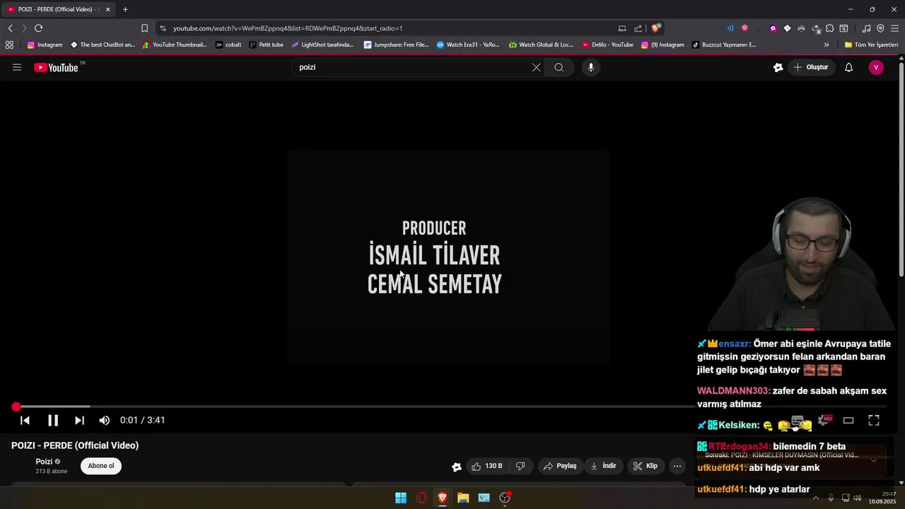Open video player settings gear

[823, 420]
